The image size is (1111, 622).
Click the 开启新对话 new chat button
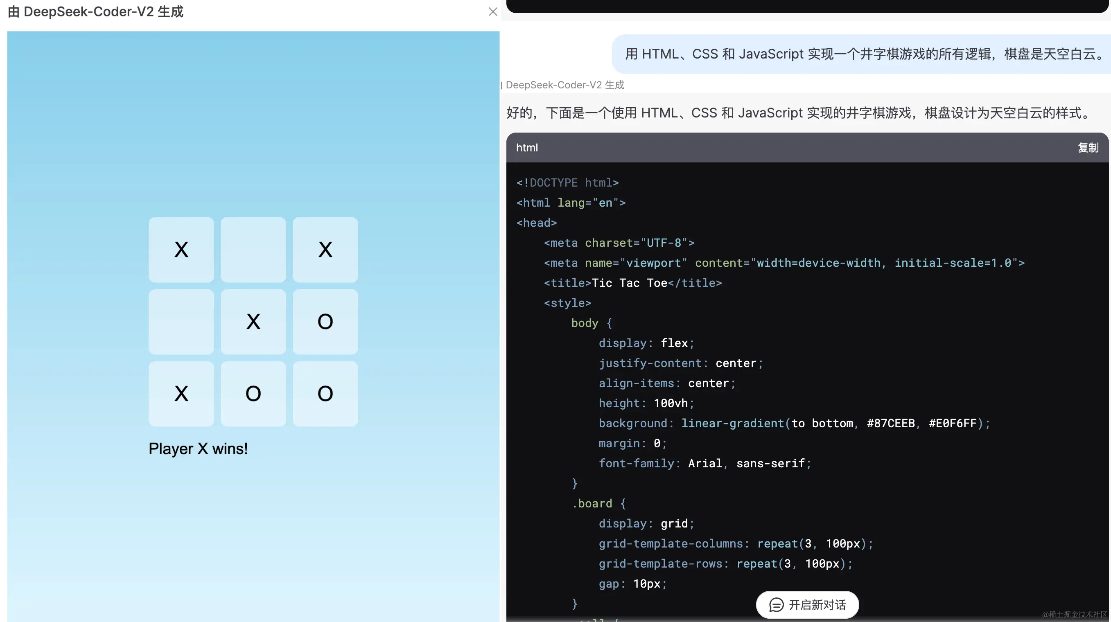tap(807, 604)
